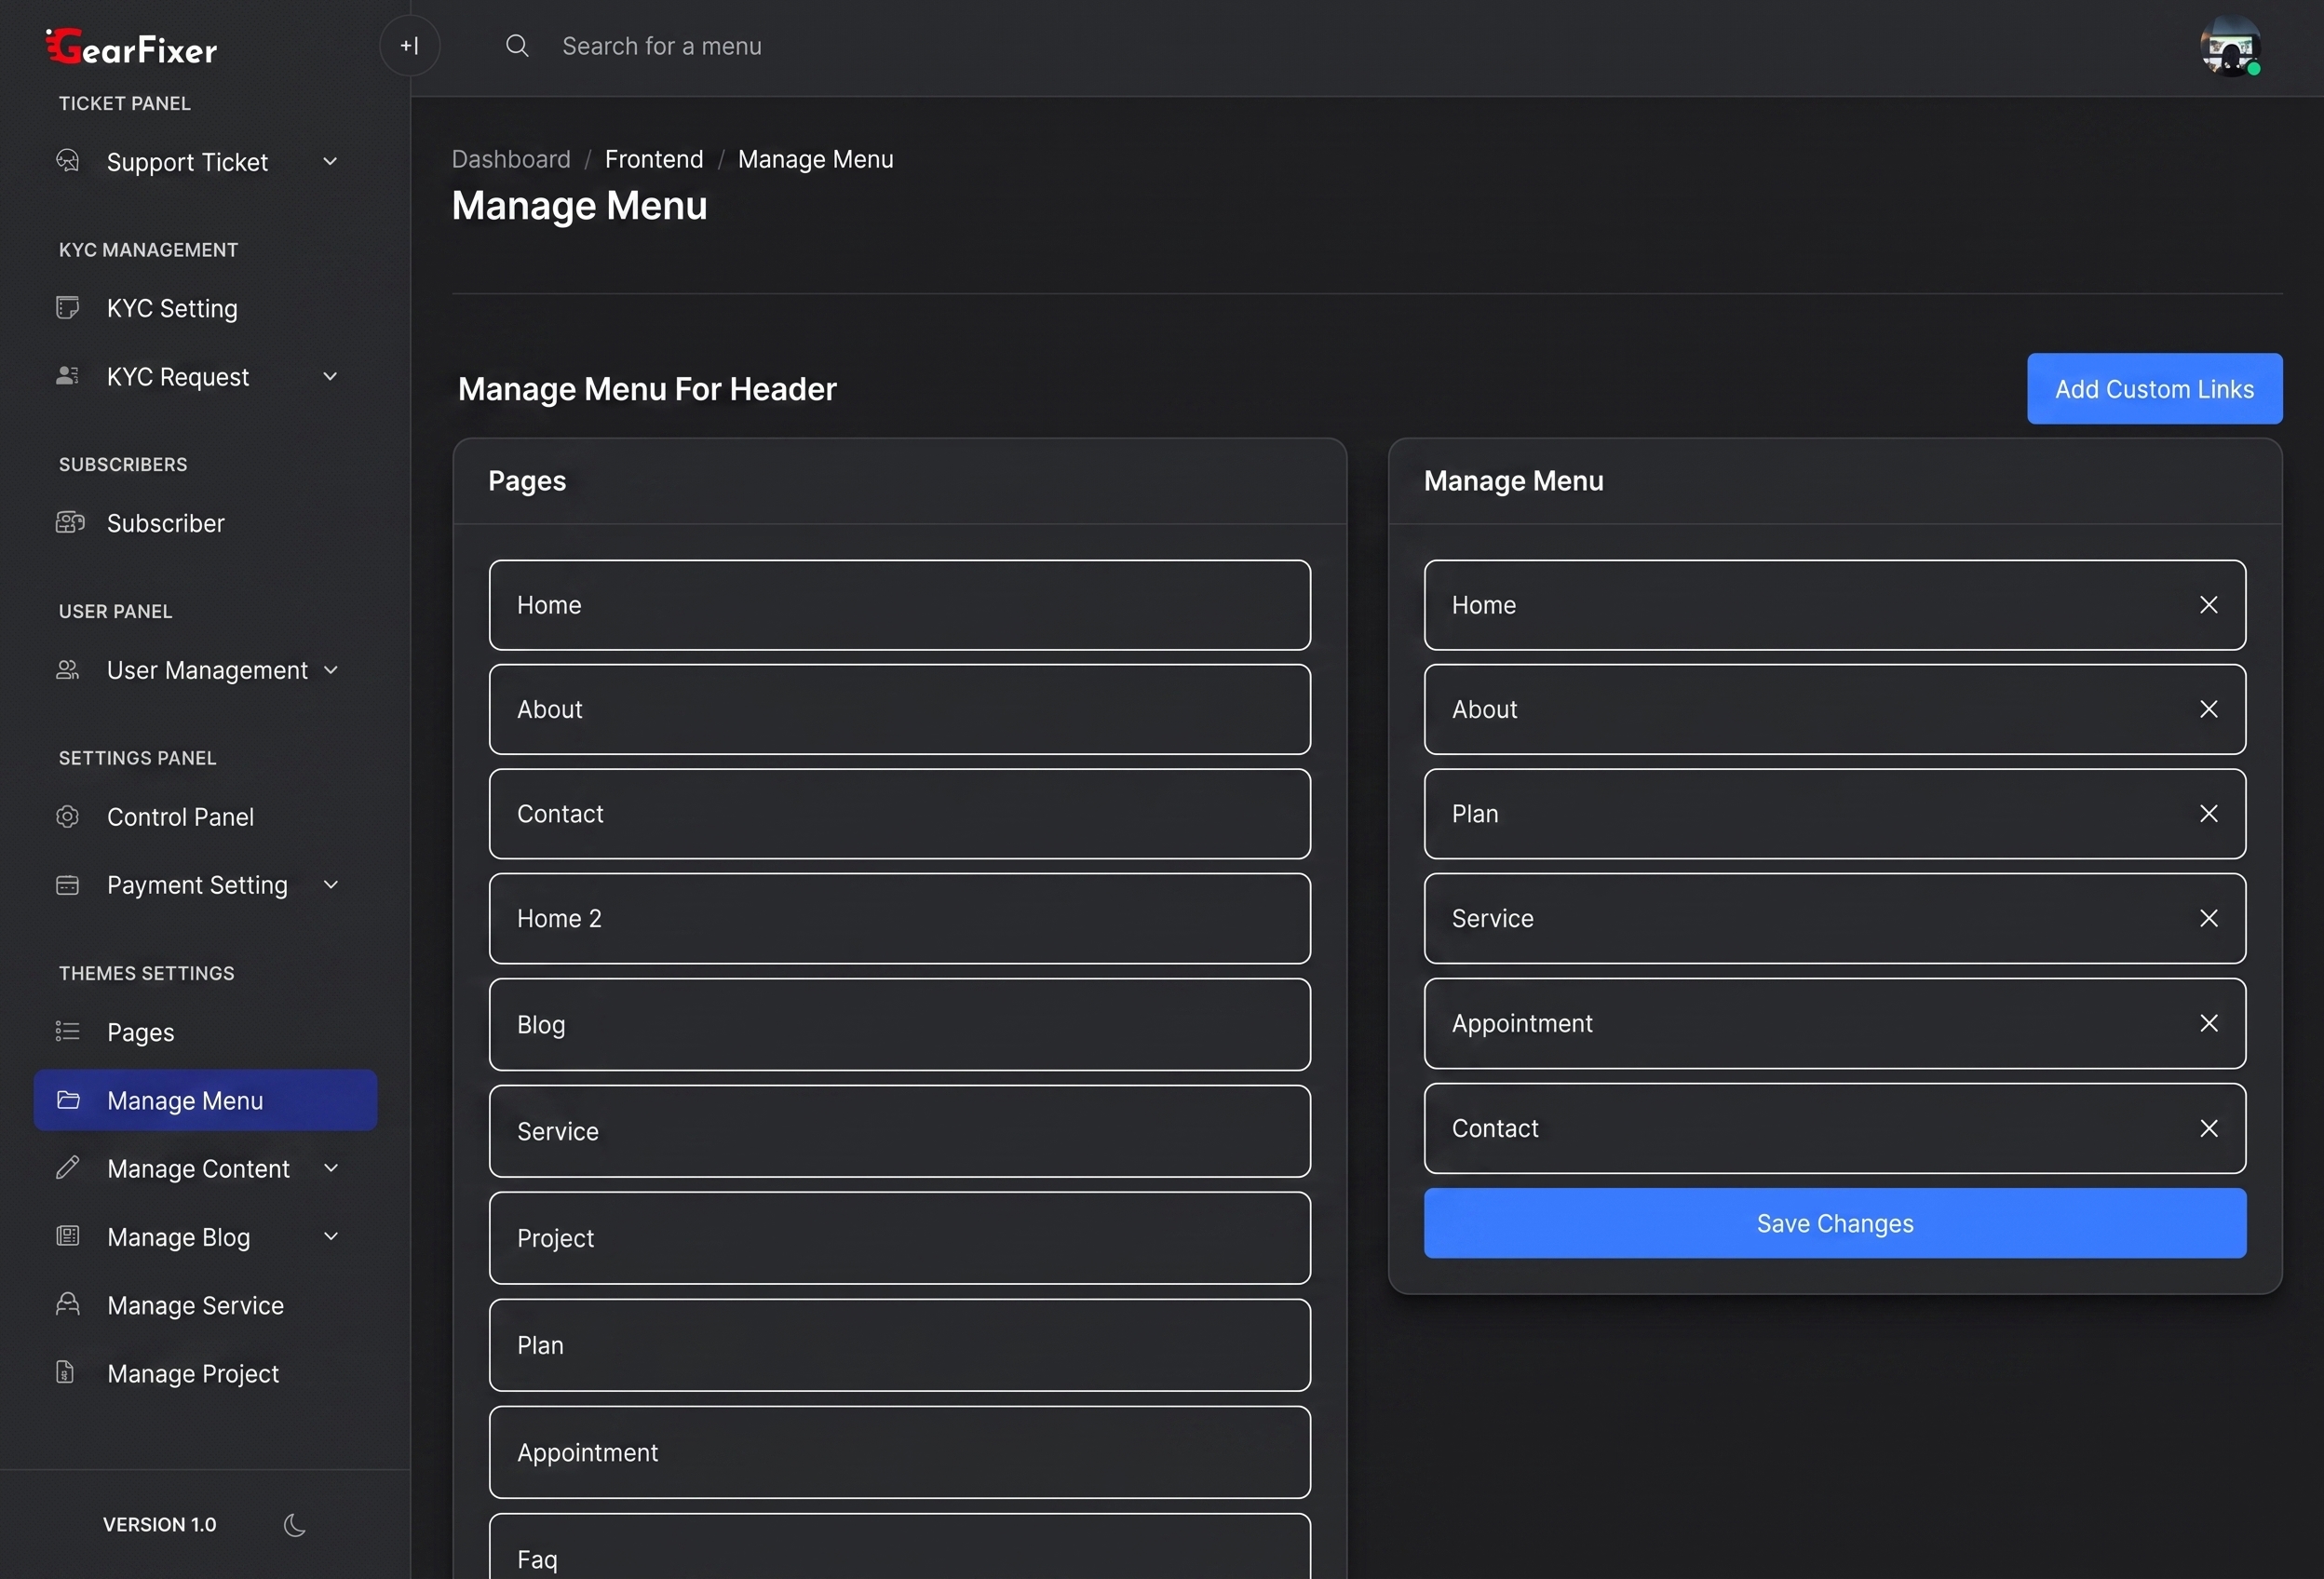Remove Appointment from the Manage Menu list
Image resolution: width=2324 pixels, height=1579 pixels.
click(x=2208, y=1023)
